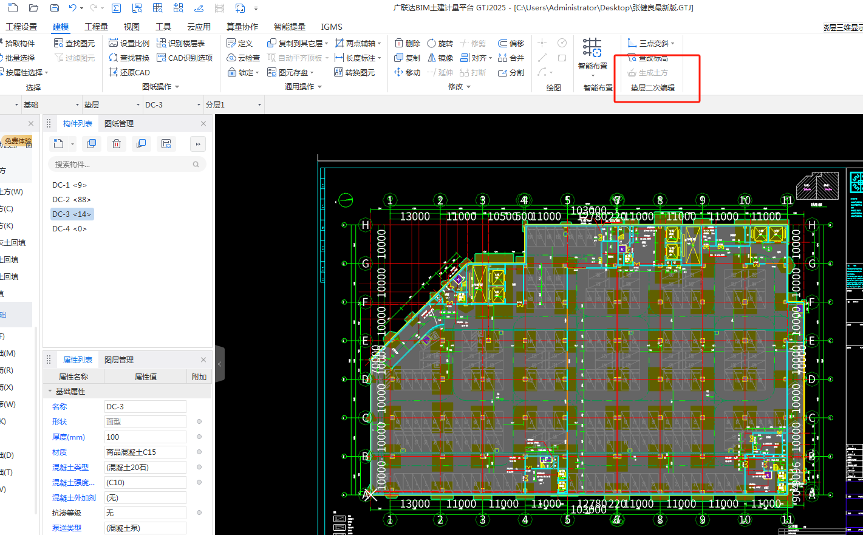Click the 混凝土类型 property link
Viewport: 863px width, 535px height.
pos(70,467)
